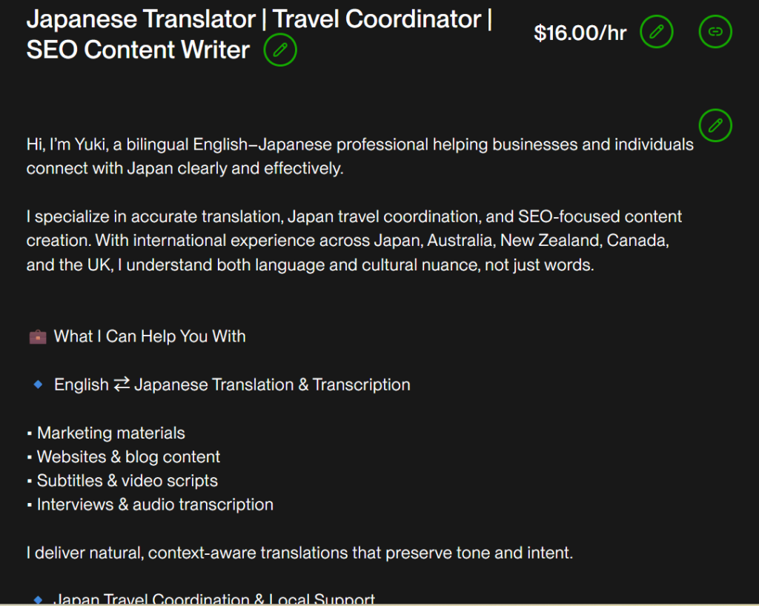
Task: Click the "SEO Content Writer" title line
Action: (138, 50)
